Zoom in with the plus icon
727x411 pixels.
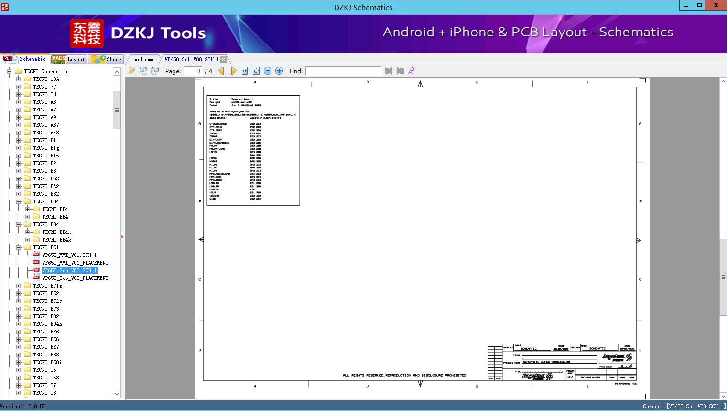(279, 71)
